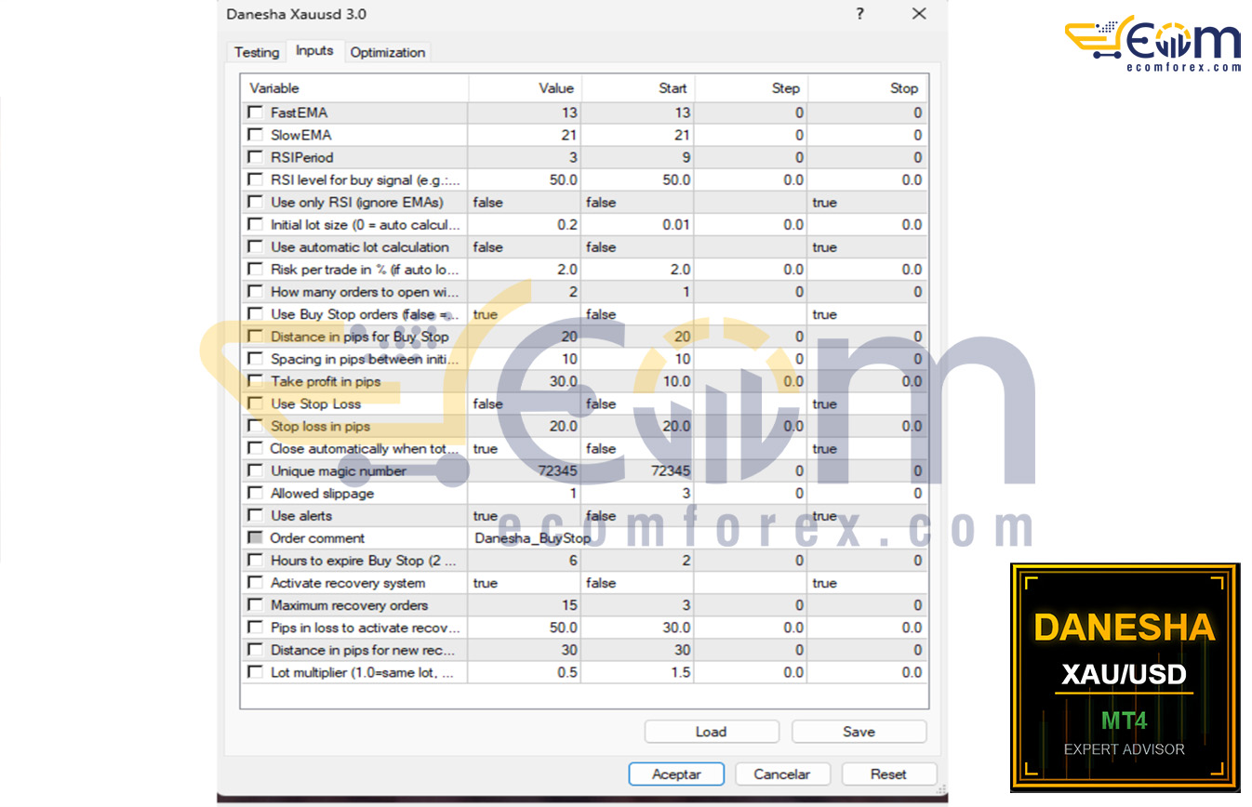
Task: Toggle the RSIPeriod checkbox
Action: click(256, 157)
